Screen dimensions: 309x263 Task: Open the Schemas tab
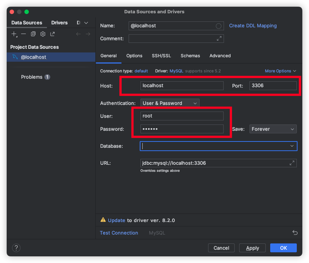pos(190,56)
